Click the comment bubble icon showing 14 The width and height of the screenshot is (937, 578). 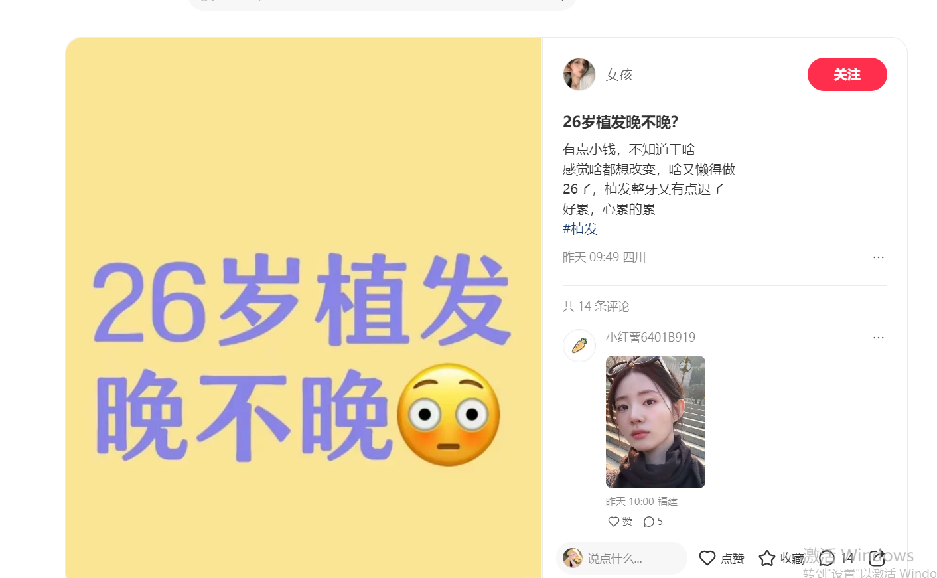[827, 558]
